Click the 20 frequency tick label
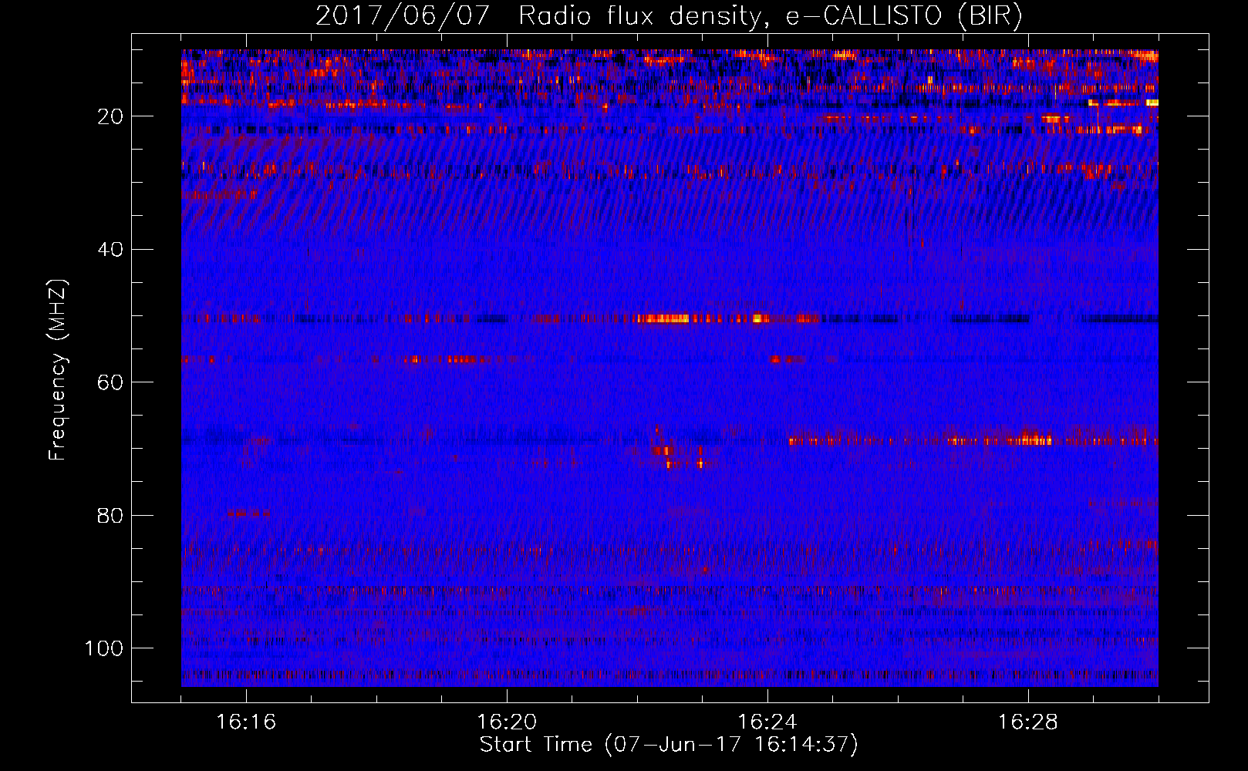Image resolution: width=1248 pixels, height=771 pixels. (x=111, y=116)
